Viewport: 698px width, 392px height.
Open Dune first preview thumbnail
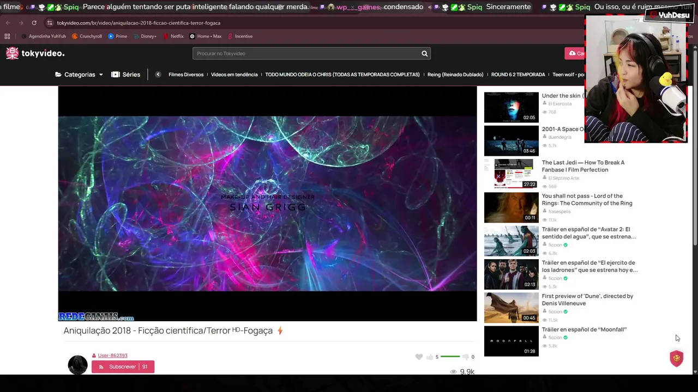click(x=511, y=308)
